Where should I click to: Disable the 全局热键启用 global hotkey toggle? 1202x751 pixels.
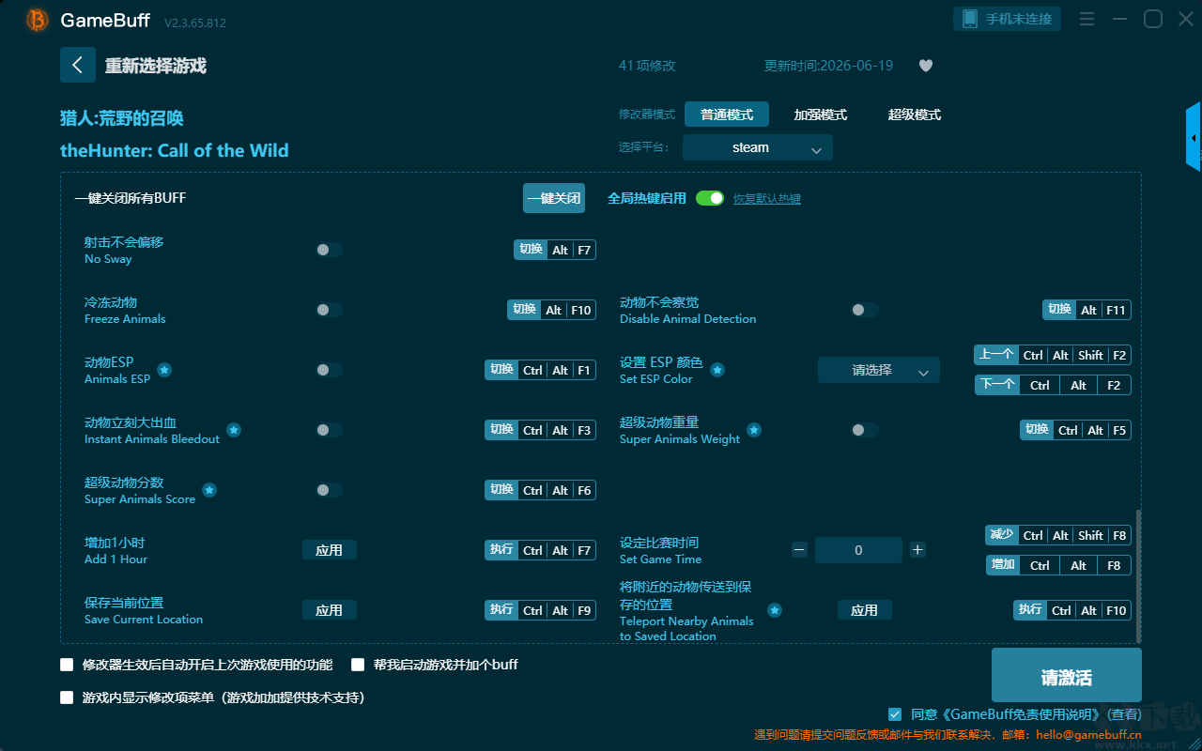pyautogui.click(x=710, y=198)
